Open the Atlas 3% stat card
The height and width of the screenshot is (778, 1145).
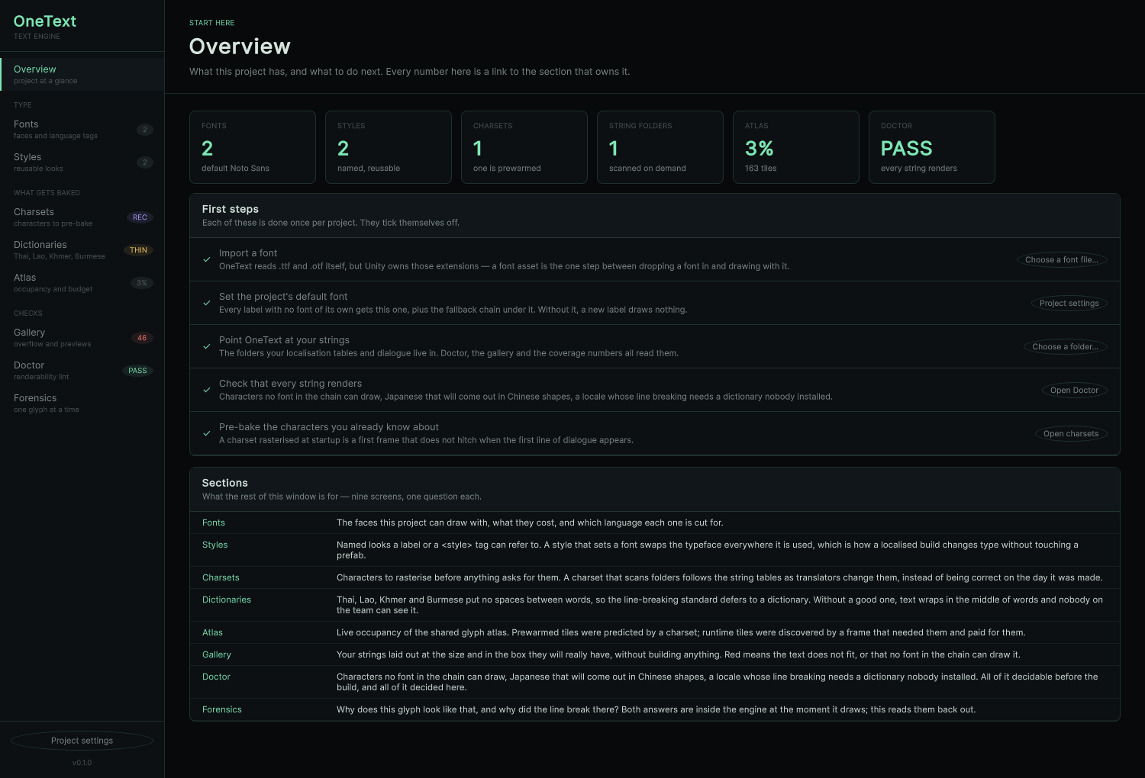(796, 147)
